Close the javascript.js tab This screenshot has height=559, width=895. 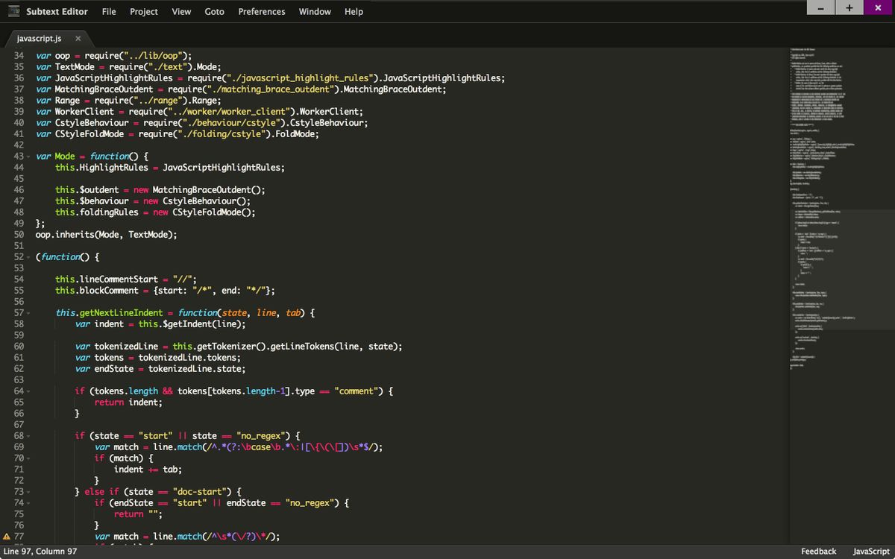[x=78, y=38]
